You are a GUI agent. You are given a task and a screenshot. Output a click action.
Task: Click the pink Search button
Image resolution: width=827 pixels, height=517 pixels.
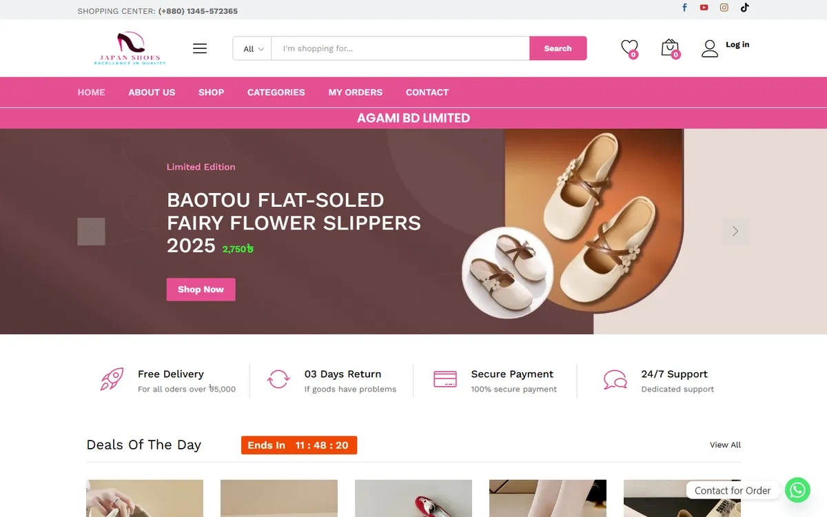pyautogui.click(x=558, y=48)
